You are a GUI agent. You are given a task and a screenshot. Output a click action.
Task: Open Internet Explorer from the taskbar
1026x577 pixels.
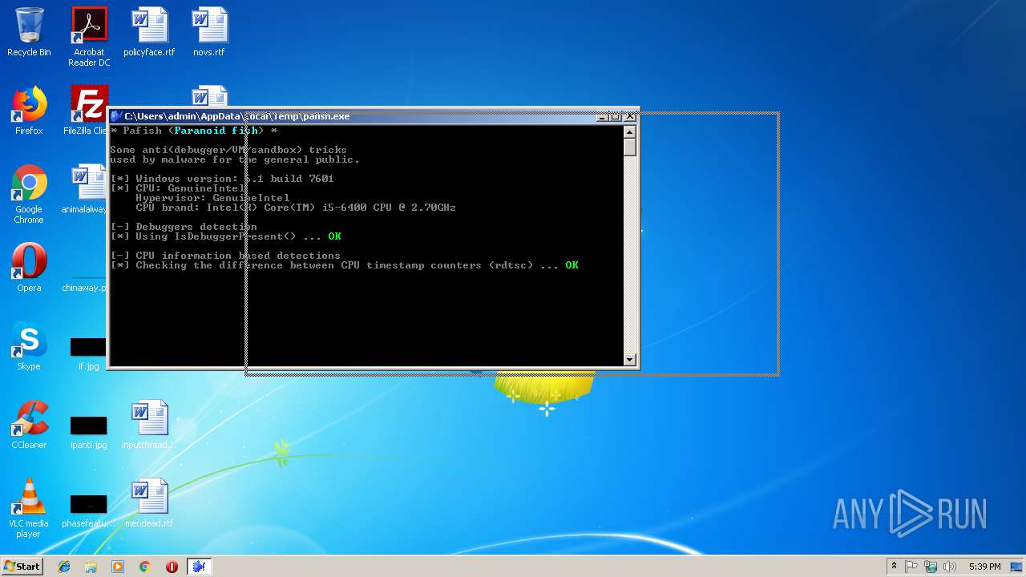[64, 567]
